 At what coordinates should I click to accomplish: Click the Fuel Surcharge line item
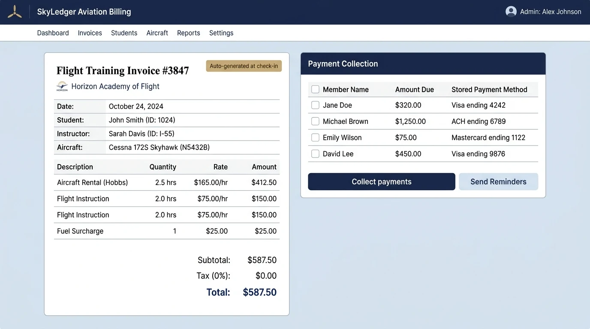[80, 231]
